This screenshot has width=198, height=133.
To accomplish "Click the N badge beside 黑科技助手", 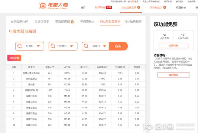I will 164,7.
